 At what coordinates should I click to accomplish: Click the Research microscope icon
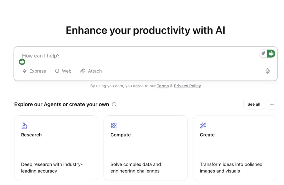click(24, 126)
